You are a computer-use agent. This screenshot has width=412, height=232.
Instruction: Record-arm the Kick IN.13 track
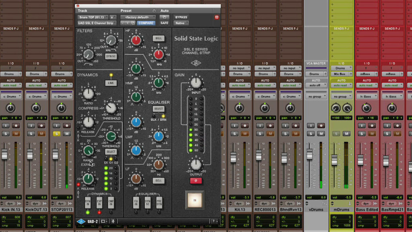point(16,125)
